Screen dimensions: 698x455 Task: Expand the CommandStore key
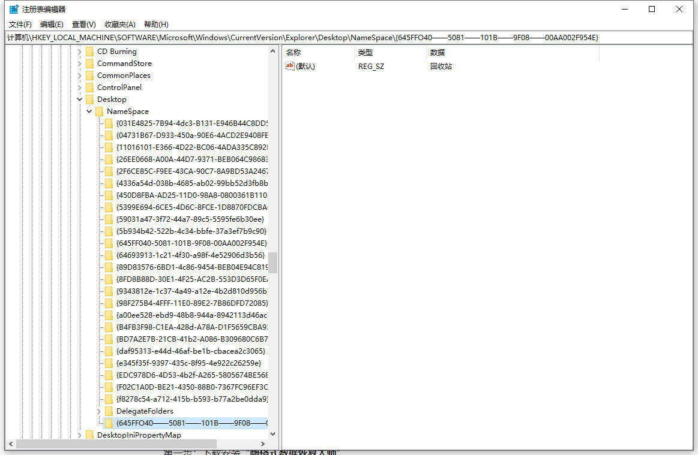tap(80, 64)
